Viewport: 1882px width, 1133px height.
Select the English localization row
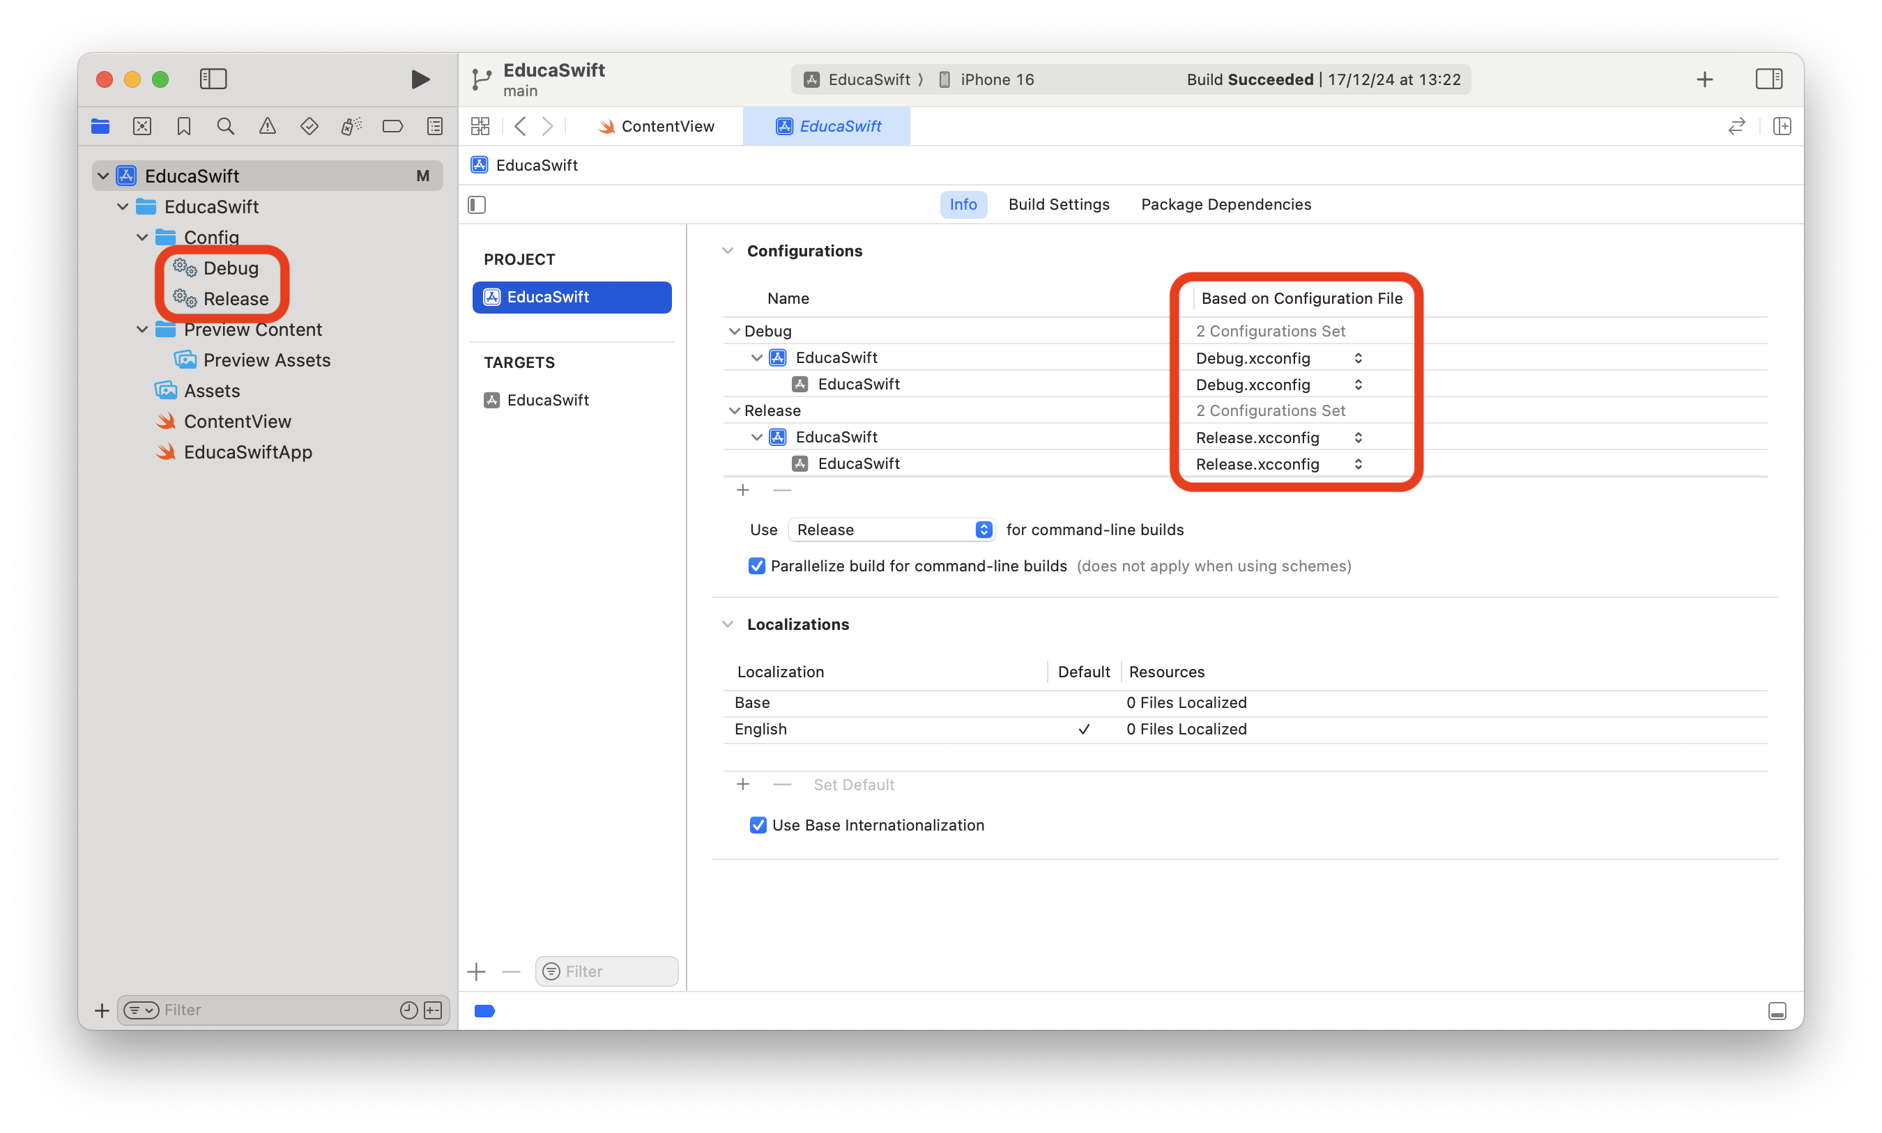(1244, 729)
